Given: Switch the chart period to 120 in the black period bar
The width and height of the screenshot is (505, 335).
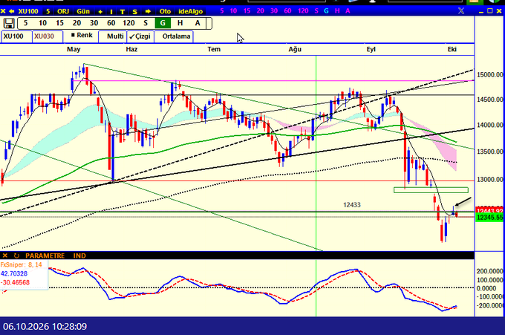Looking at the screenshot, I should click(x=128, y=23).
